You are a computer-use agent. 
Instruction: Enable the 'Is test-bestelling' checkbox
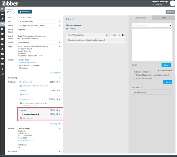(x=18, y=22)
